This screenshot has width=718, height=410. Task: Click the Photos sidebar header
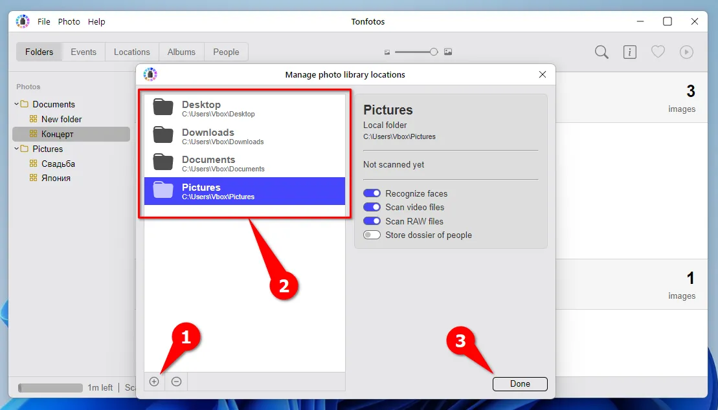point(28,87)
